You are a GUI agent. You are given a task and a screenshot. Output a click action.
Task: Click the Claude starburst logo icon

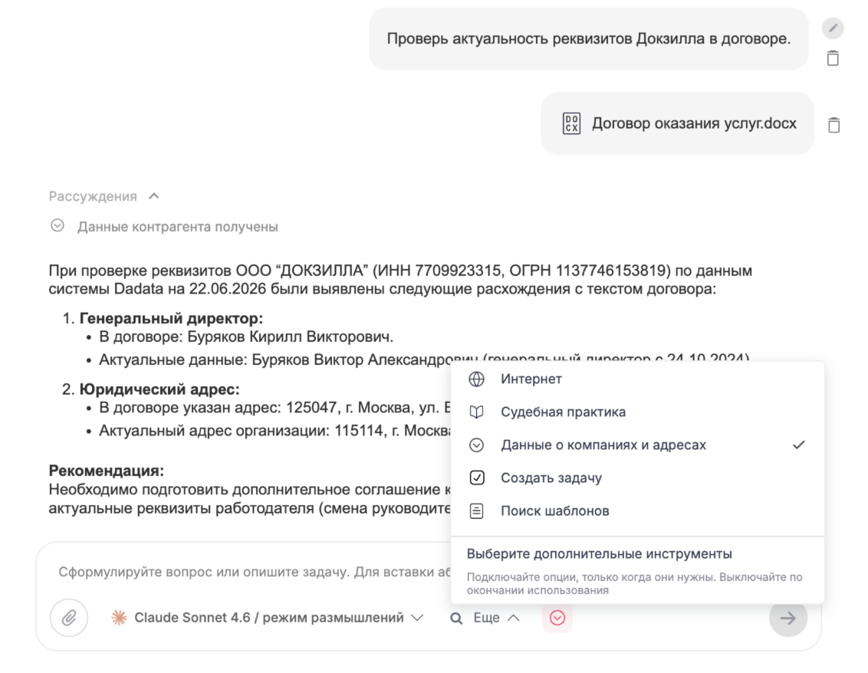click(x=118, y=618)
